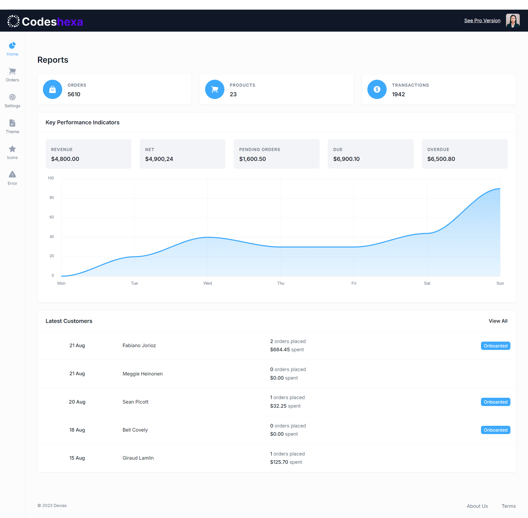Click the shopping bag icon on Orders card
The width and height of the screenshot is (528, 518).
(x=52, y=89)
